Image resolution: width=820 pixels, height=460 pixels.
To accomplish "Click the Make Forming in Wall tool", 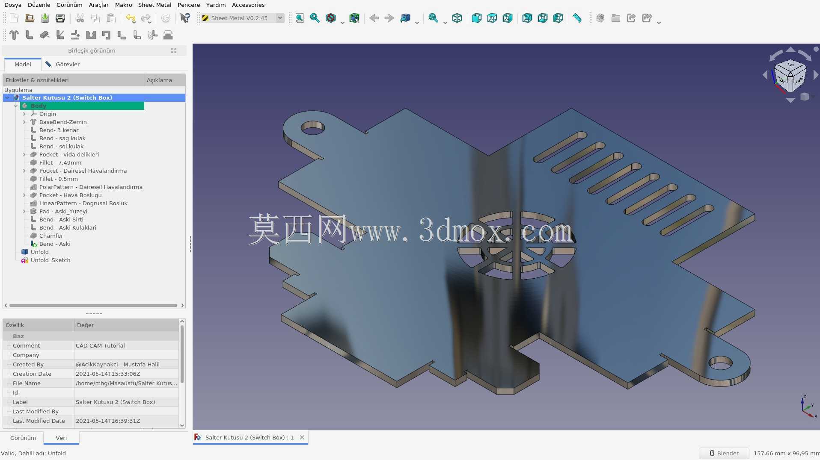I will click(168, 35).
